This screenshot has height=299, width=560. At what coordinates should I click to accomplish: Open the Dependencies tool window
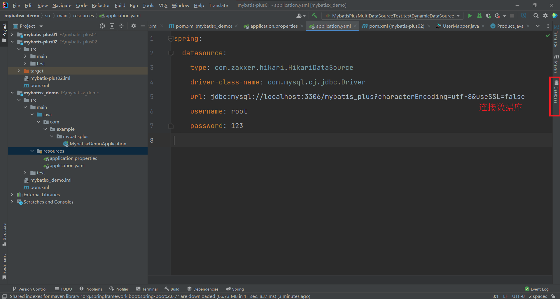point(203,289)
